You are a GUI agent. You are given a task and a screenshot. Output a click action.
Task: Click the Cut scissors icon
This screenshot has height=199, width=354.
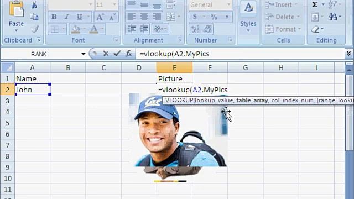point(34,4)
